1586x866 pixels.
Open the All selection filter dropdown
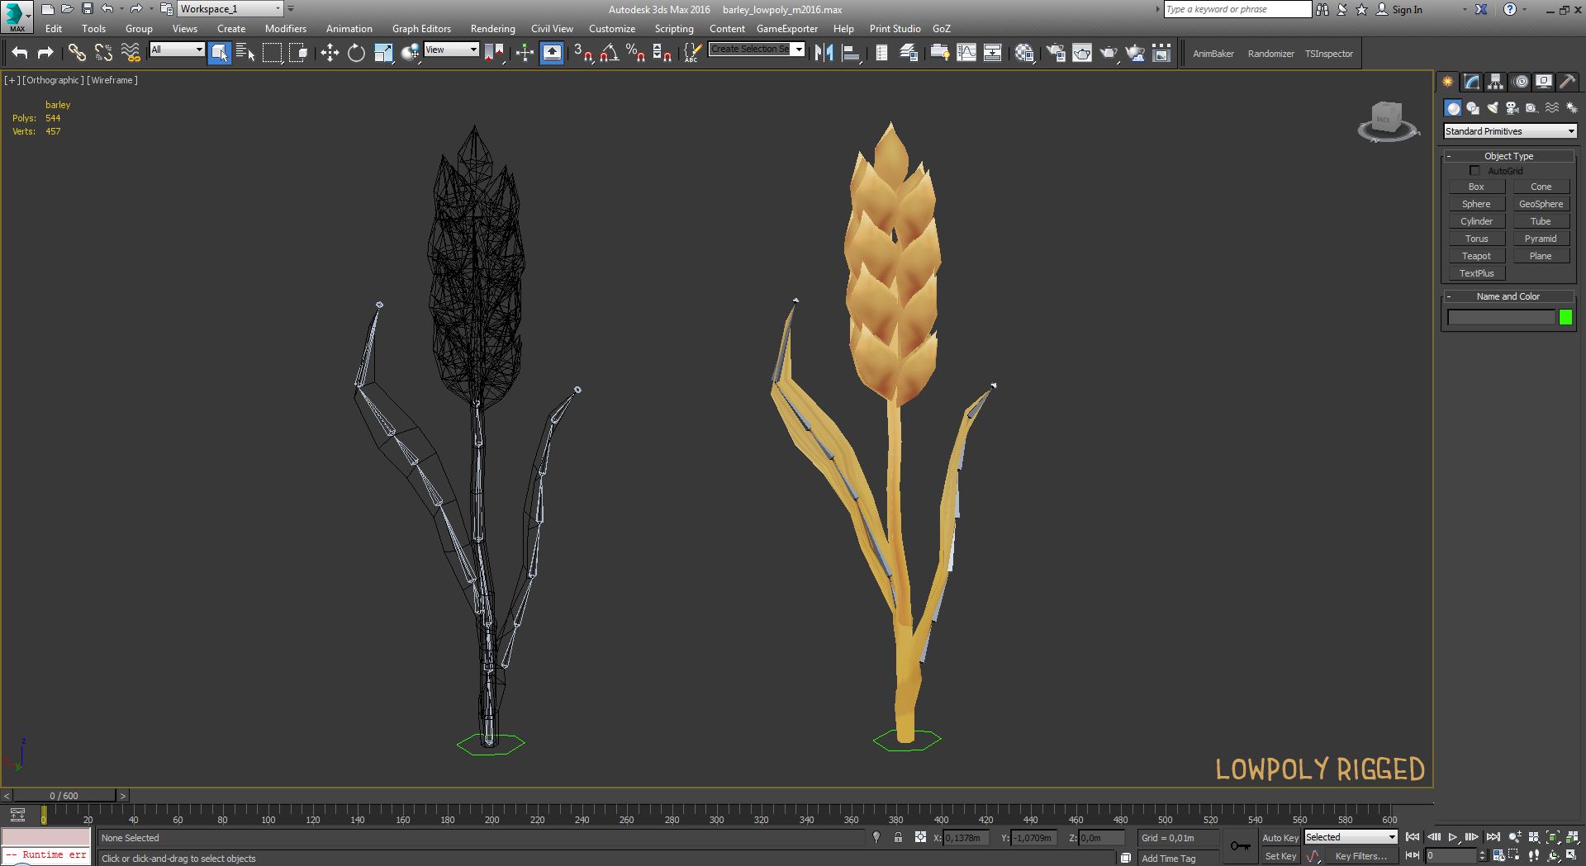click(x=177, y=50)
